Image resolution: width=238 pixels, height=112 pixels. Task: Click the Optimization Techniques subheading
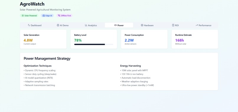coord(38,66)
